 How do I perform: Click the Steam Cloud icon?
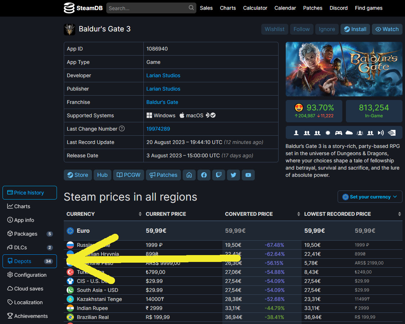click(x=349, y=133)
